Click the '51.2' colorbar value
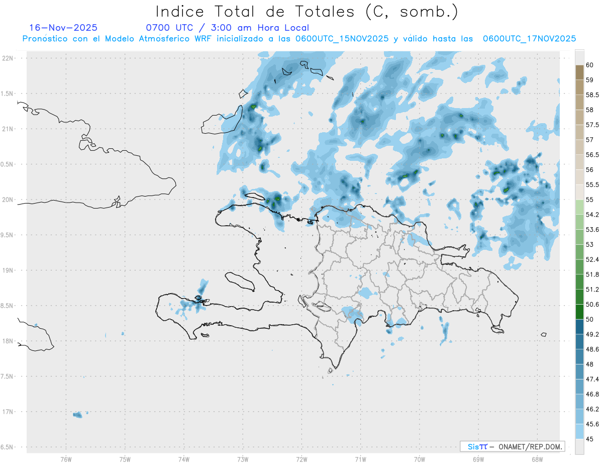The image size is (603, 466). coord(592,290)
